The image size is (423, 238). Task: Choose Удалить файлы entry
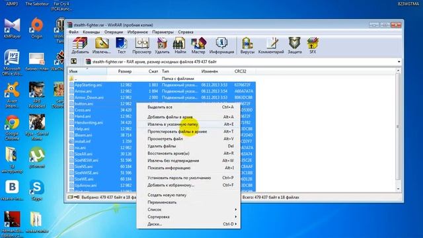point(188,146)
